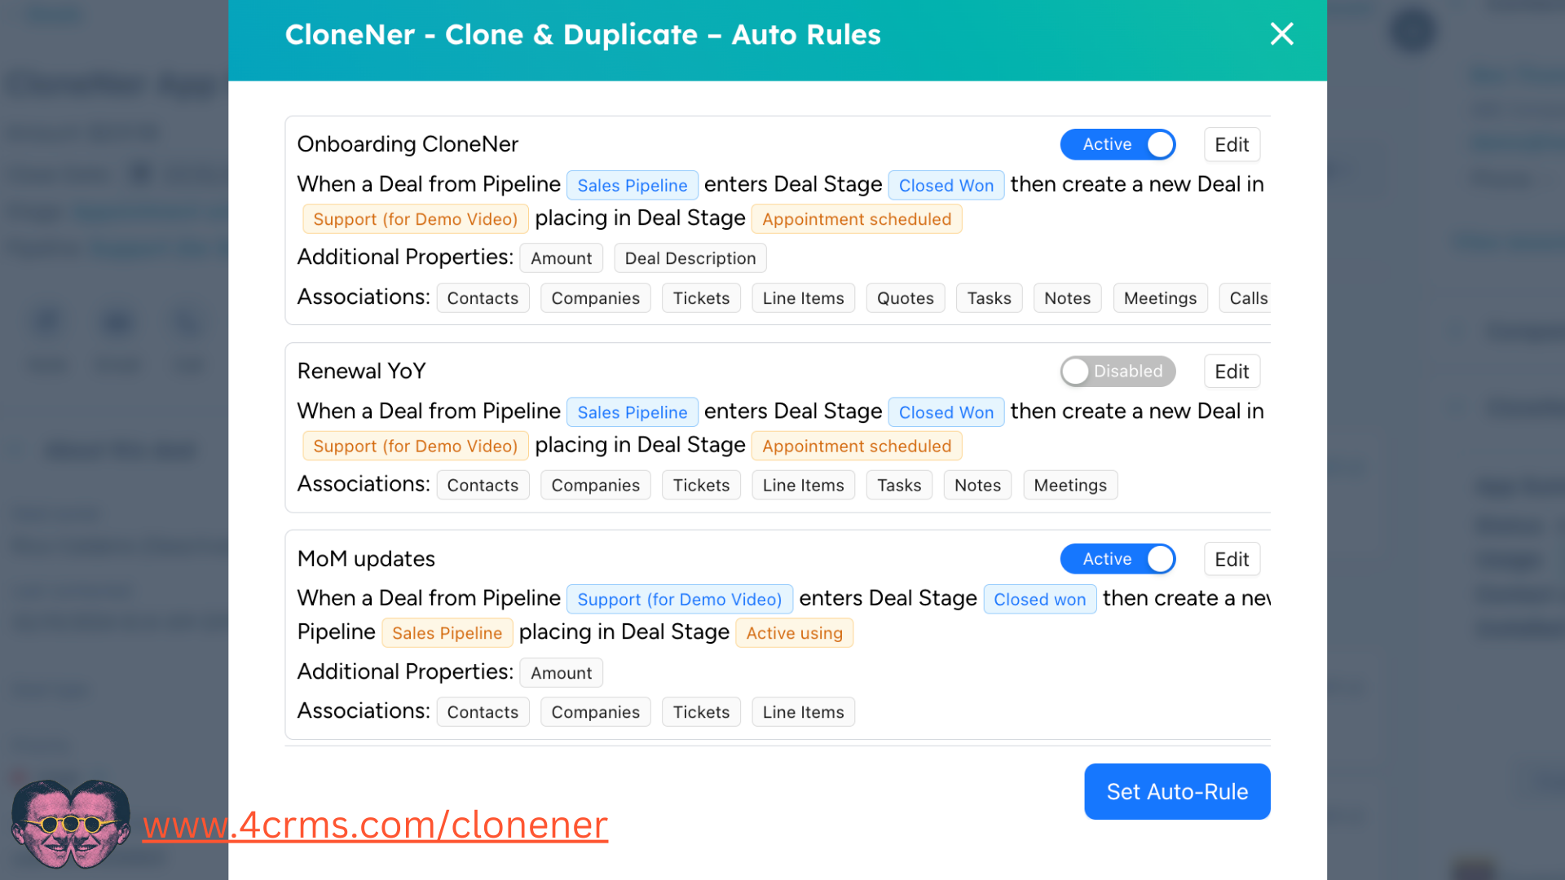Click Sales Pipeline tag in Renewal YoY
Image resolution: width=1565 pixels, height=880 pixels.
pyautogui.click(x=632, y=412)
